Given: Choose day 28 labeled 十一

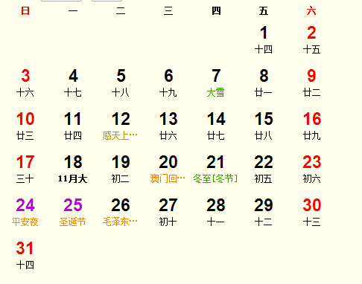Looking at the screenshot, I should tap(216, 212).
